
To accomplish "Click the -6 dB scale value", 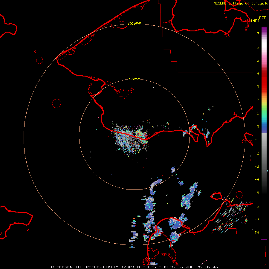I will pos(257,206).
